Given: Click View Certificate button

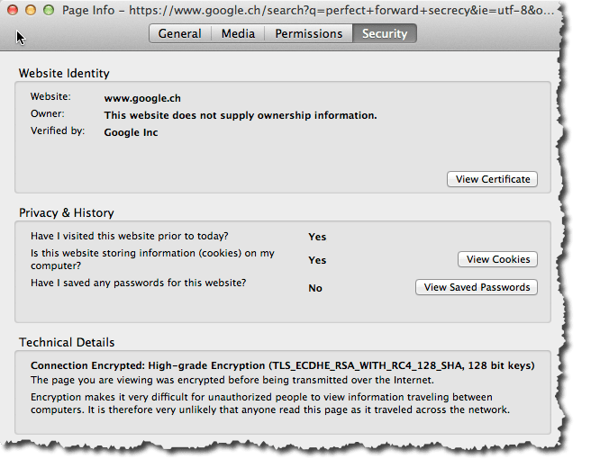Looking at the screenshot, I should [x=493, y=179].
